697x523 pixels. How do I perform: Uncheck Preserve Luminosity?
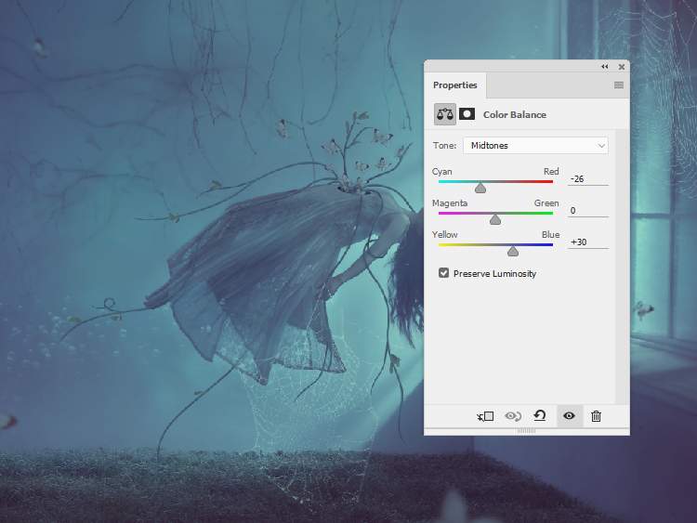coord(444,273)
